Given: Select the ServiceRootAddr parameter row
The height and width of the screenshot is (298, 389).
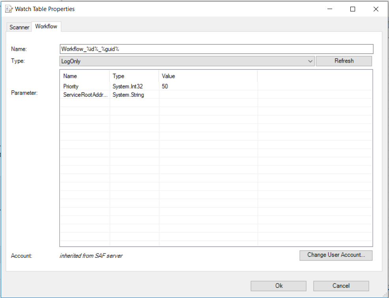Looking at the screenshot, I should coord(85,95).
